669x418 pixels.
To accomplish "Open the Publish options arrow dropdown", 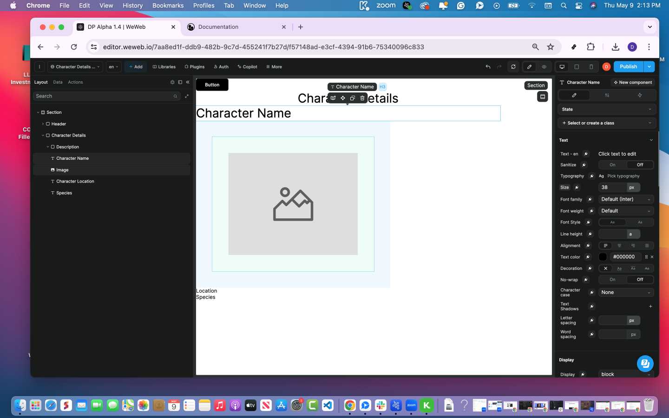I will [649, 67].
